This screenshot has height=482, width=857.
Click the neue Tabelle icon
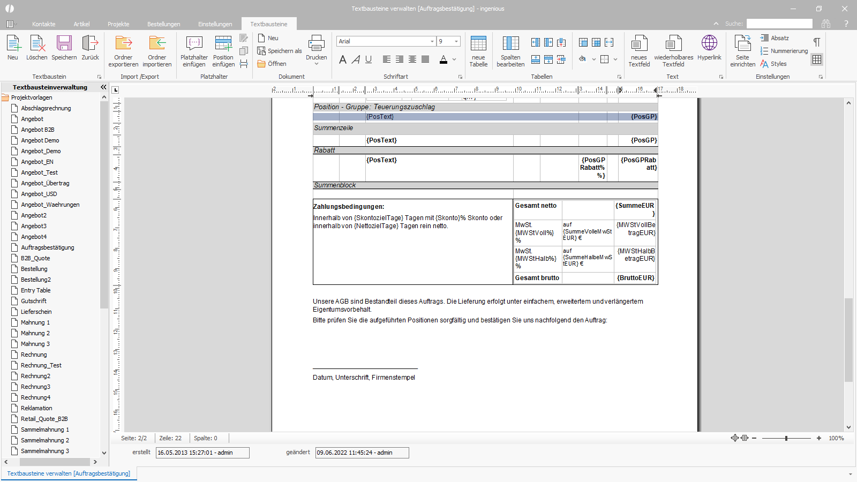pos(478,51)
